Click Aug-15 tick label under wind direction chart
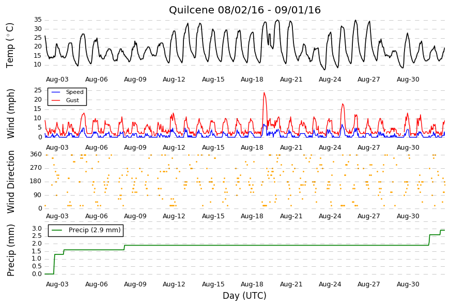 [213, 216]
